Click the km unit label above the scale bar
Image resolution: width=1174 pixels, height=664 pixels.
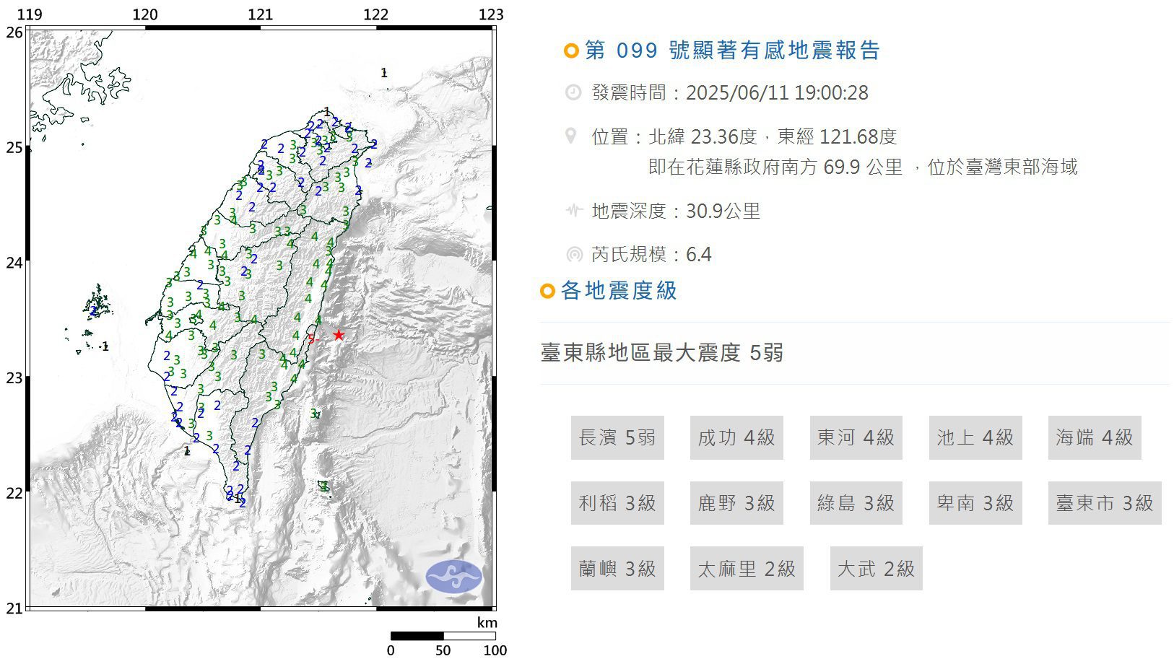(x=487, y=623)
